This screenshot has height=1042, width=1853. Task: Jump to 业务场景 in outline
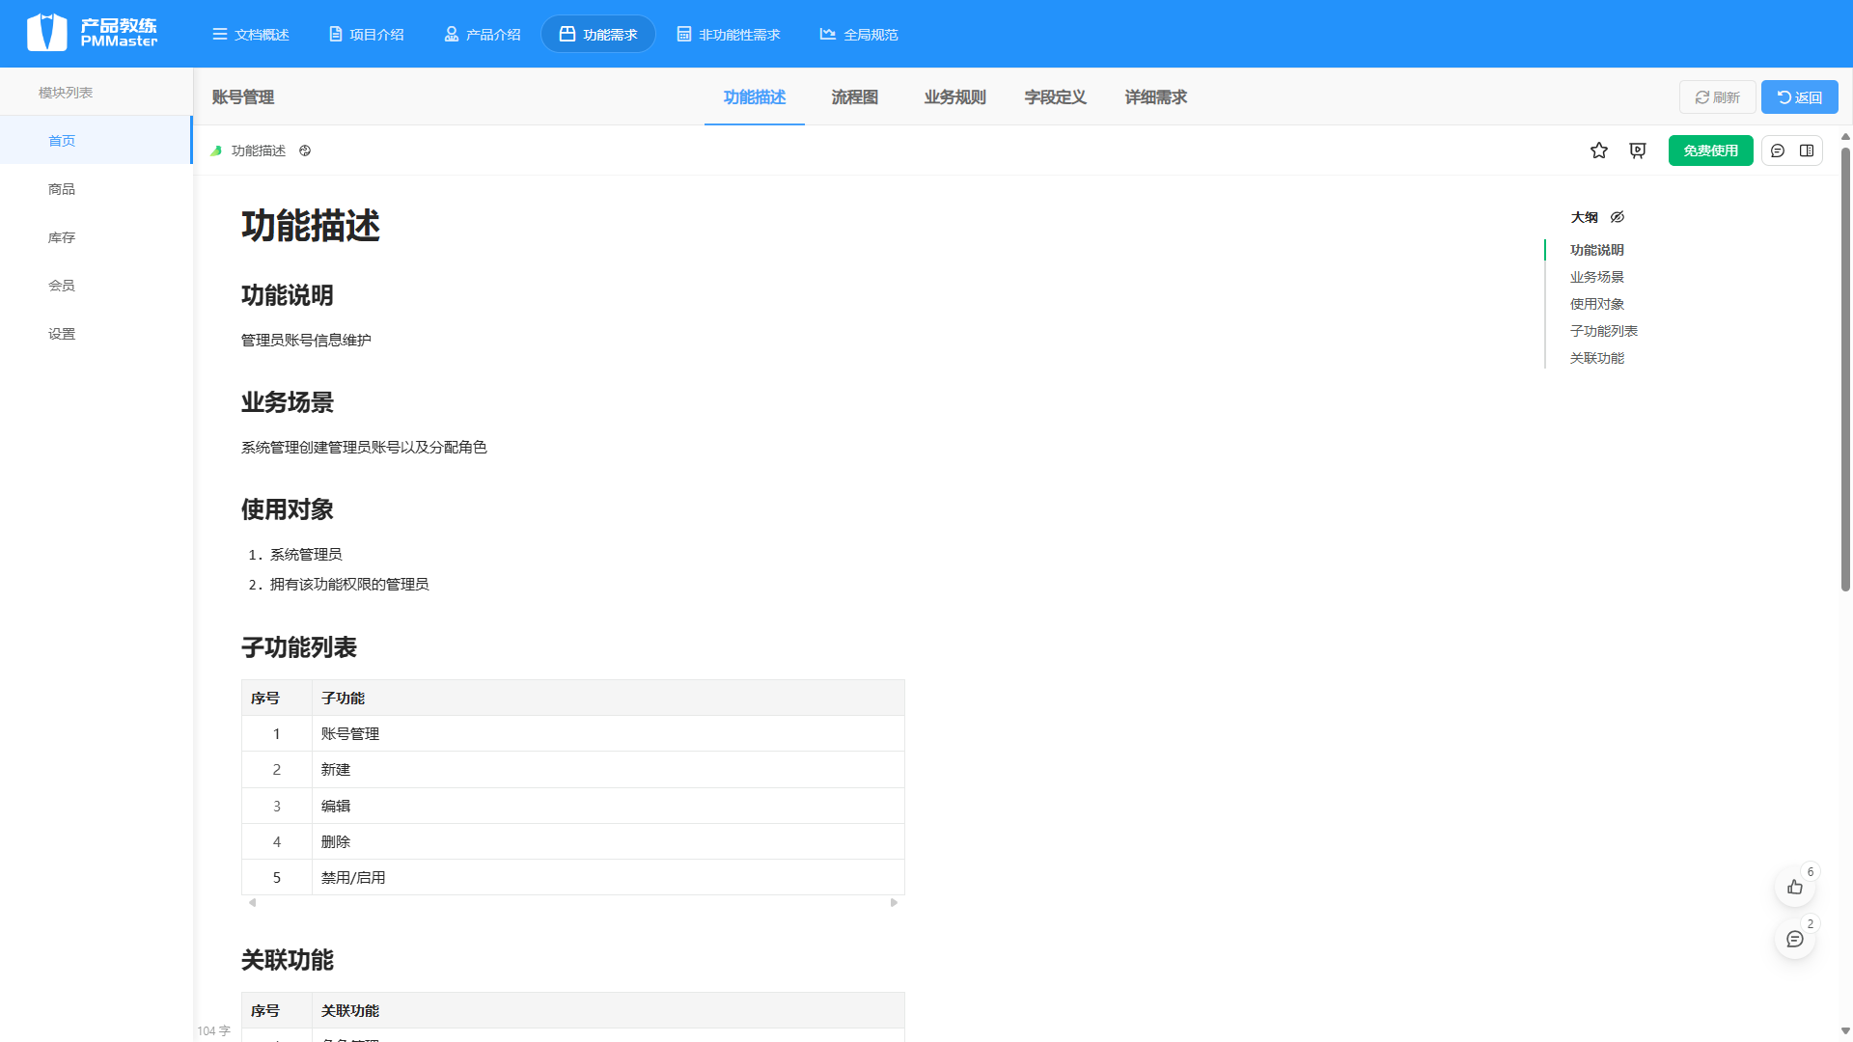pos(1597,277)
